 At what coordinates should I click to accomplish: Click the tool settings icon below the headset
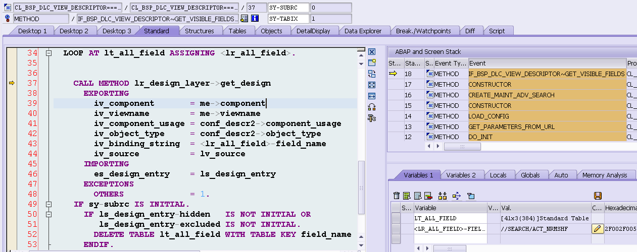click(x=372, y=118)
